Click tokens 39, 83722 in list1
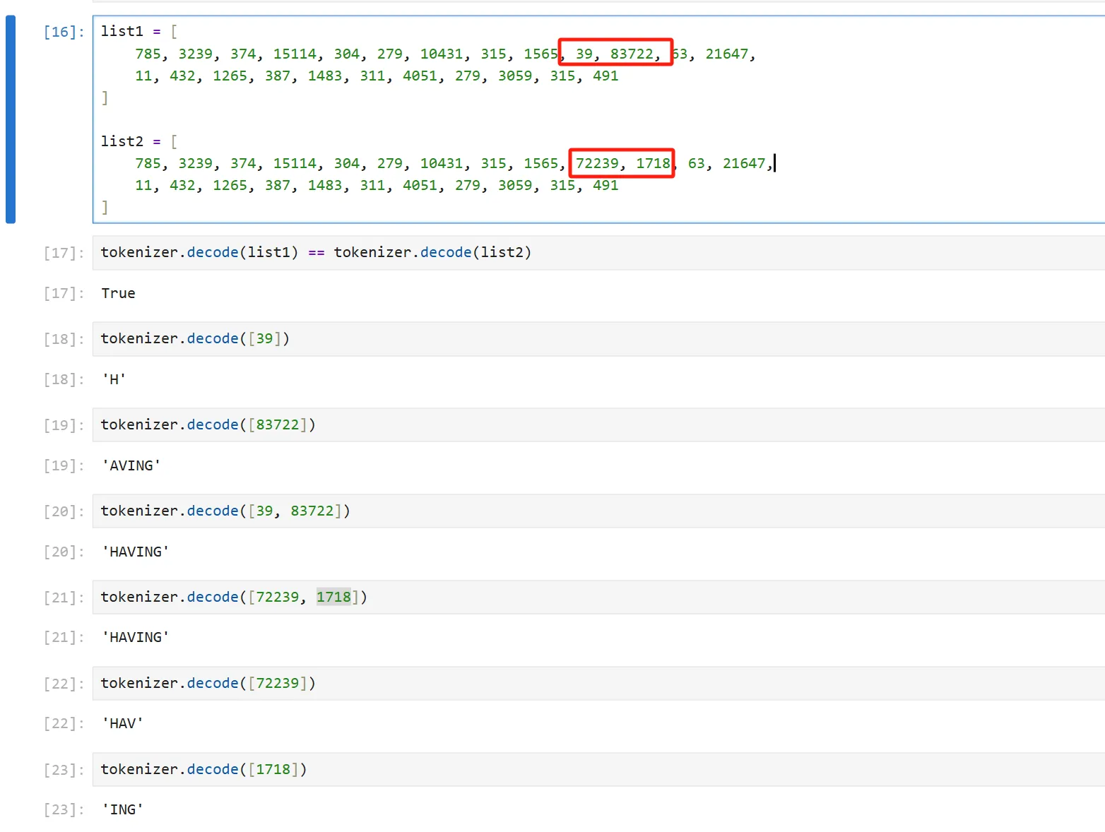Screen dimensions: 1105x832 click(x=615, y=53)
